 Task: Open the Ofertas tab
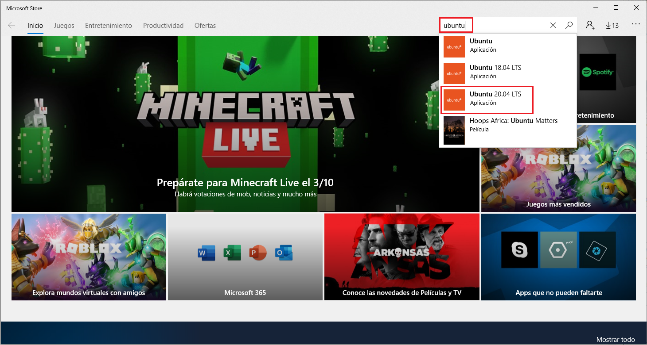coord(205,26)
